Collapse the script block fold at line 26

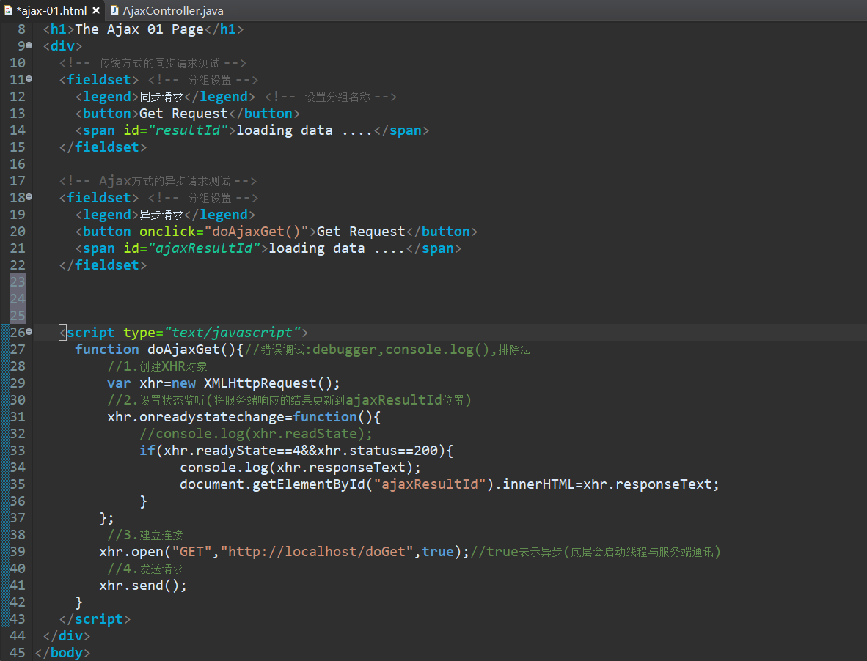tap(28, 332)
